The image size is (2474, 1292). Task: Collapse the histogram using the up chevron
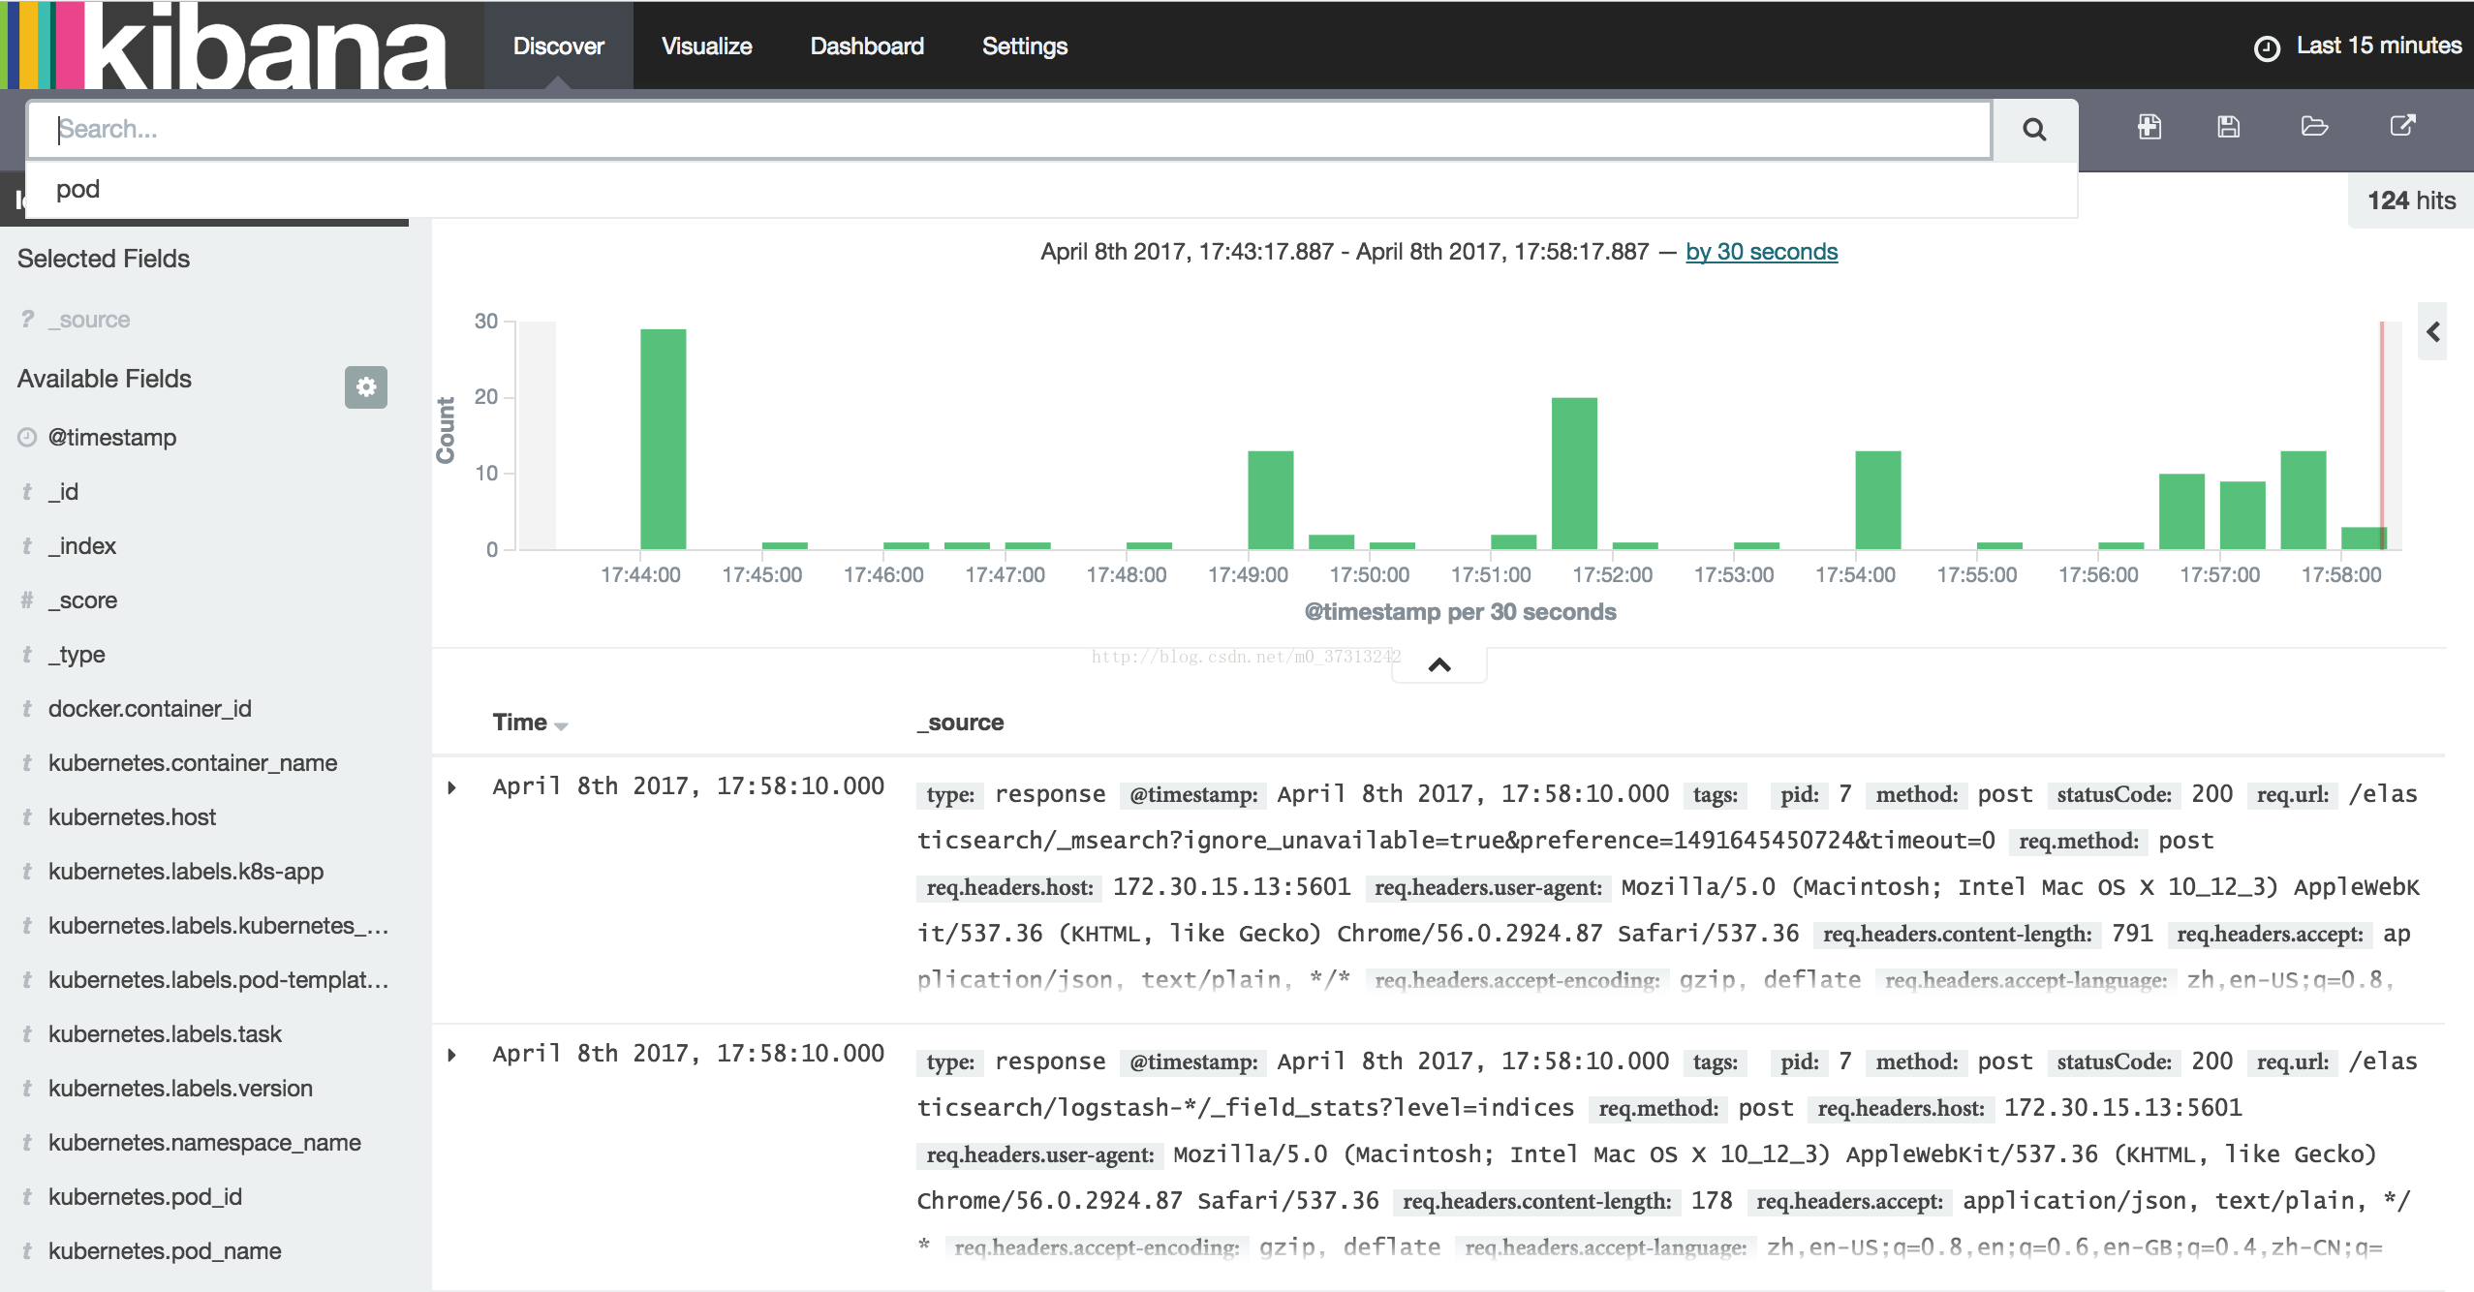1439,664
